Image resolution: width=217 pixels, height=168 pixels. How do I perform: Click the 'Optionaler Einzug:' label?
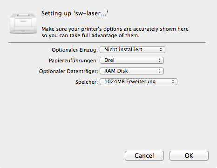point(75,50)
